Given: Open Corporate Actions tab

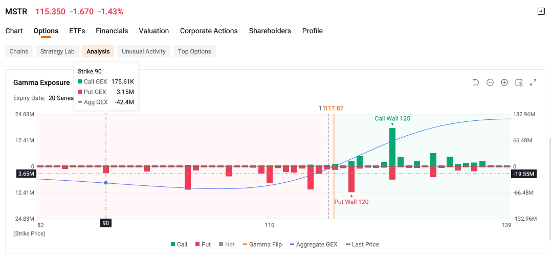Looking at the screenshot, I should [209, 31].
